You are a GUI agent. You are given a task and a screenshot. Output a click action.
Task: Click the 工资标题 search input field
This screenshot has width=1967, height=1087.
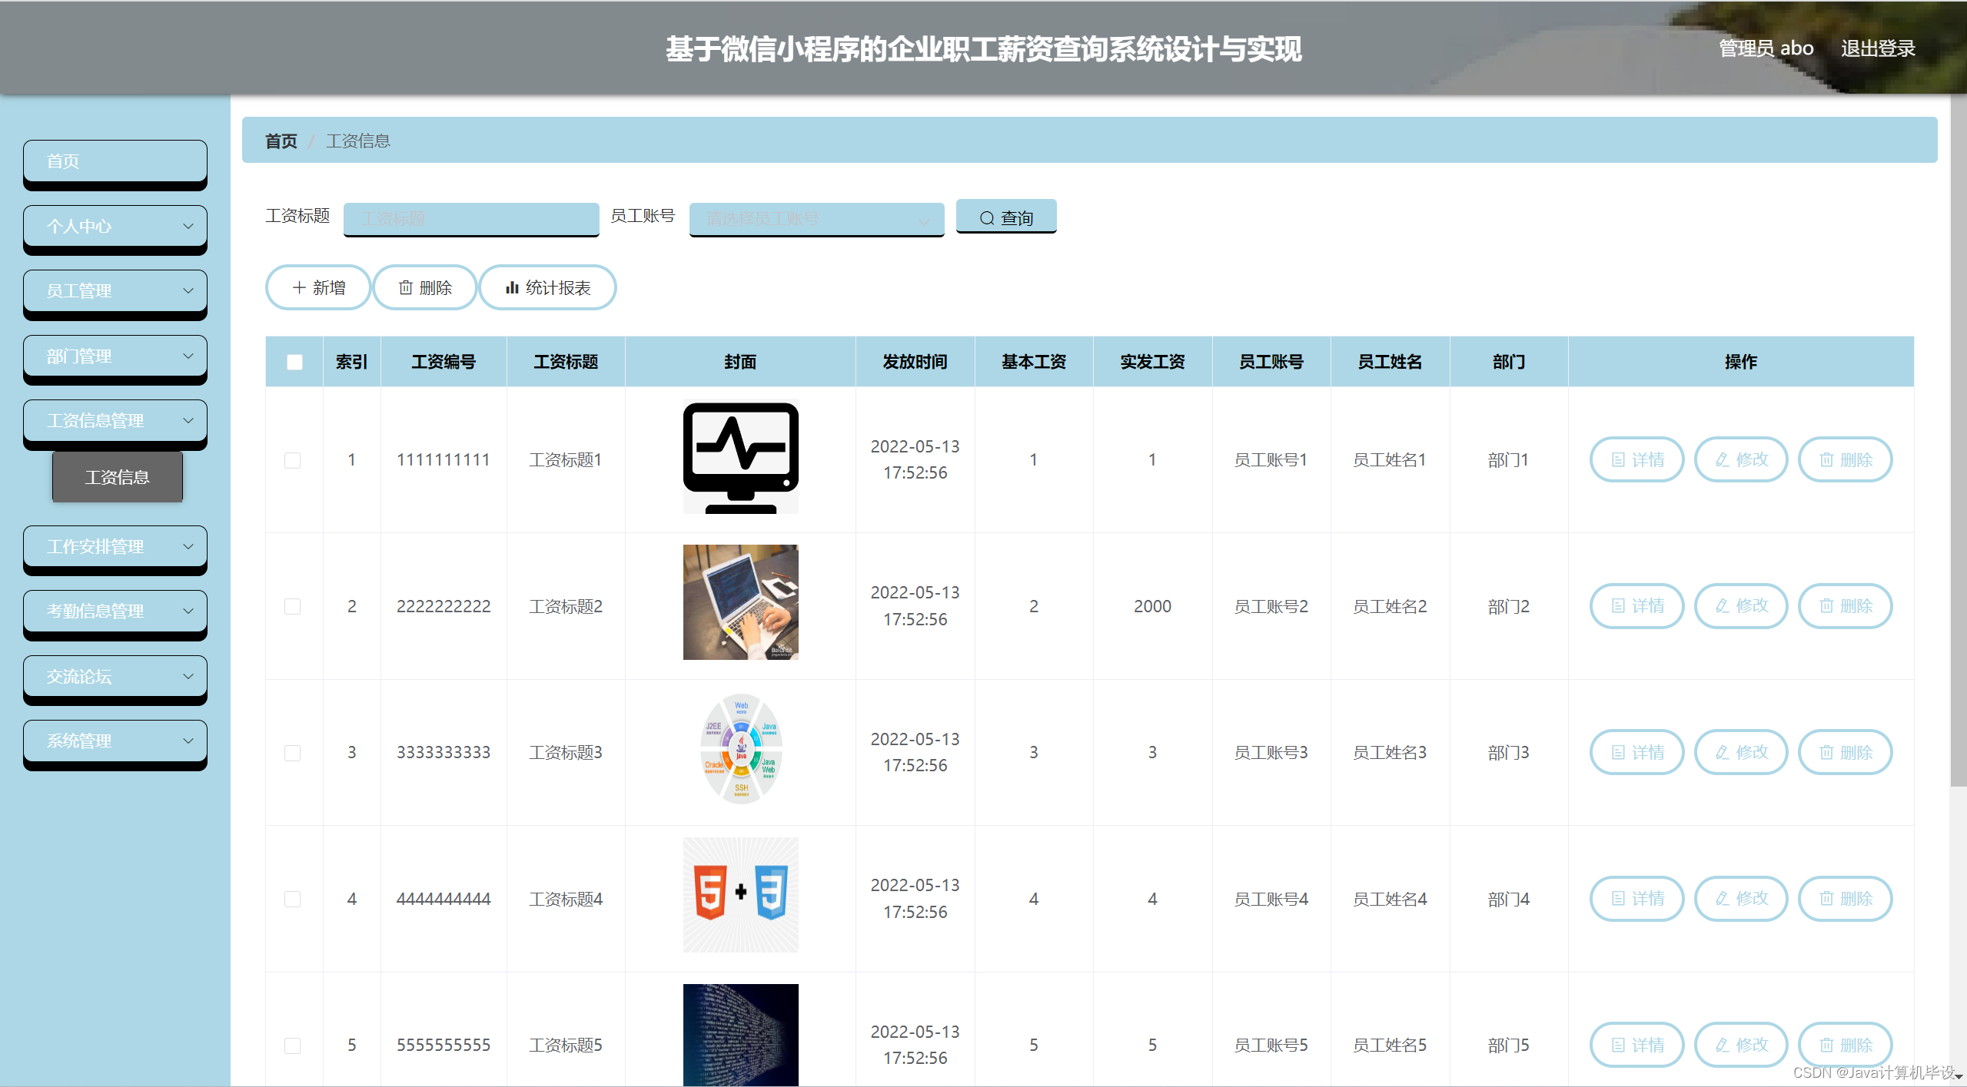point(471,219)
